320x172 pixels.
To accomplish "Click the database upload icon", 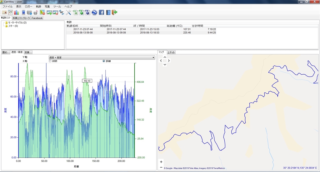I will click(x=29, y=12).
